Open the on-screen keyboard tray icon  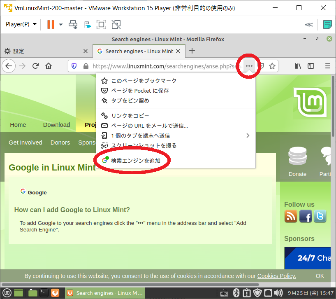pyautogui.click(x=224, y=293)
